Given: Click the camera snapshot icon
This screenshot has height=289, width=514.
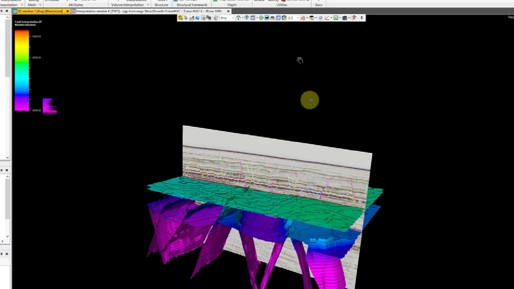Looking at the screenshot, I should [x=344, y=18].
